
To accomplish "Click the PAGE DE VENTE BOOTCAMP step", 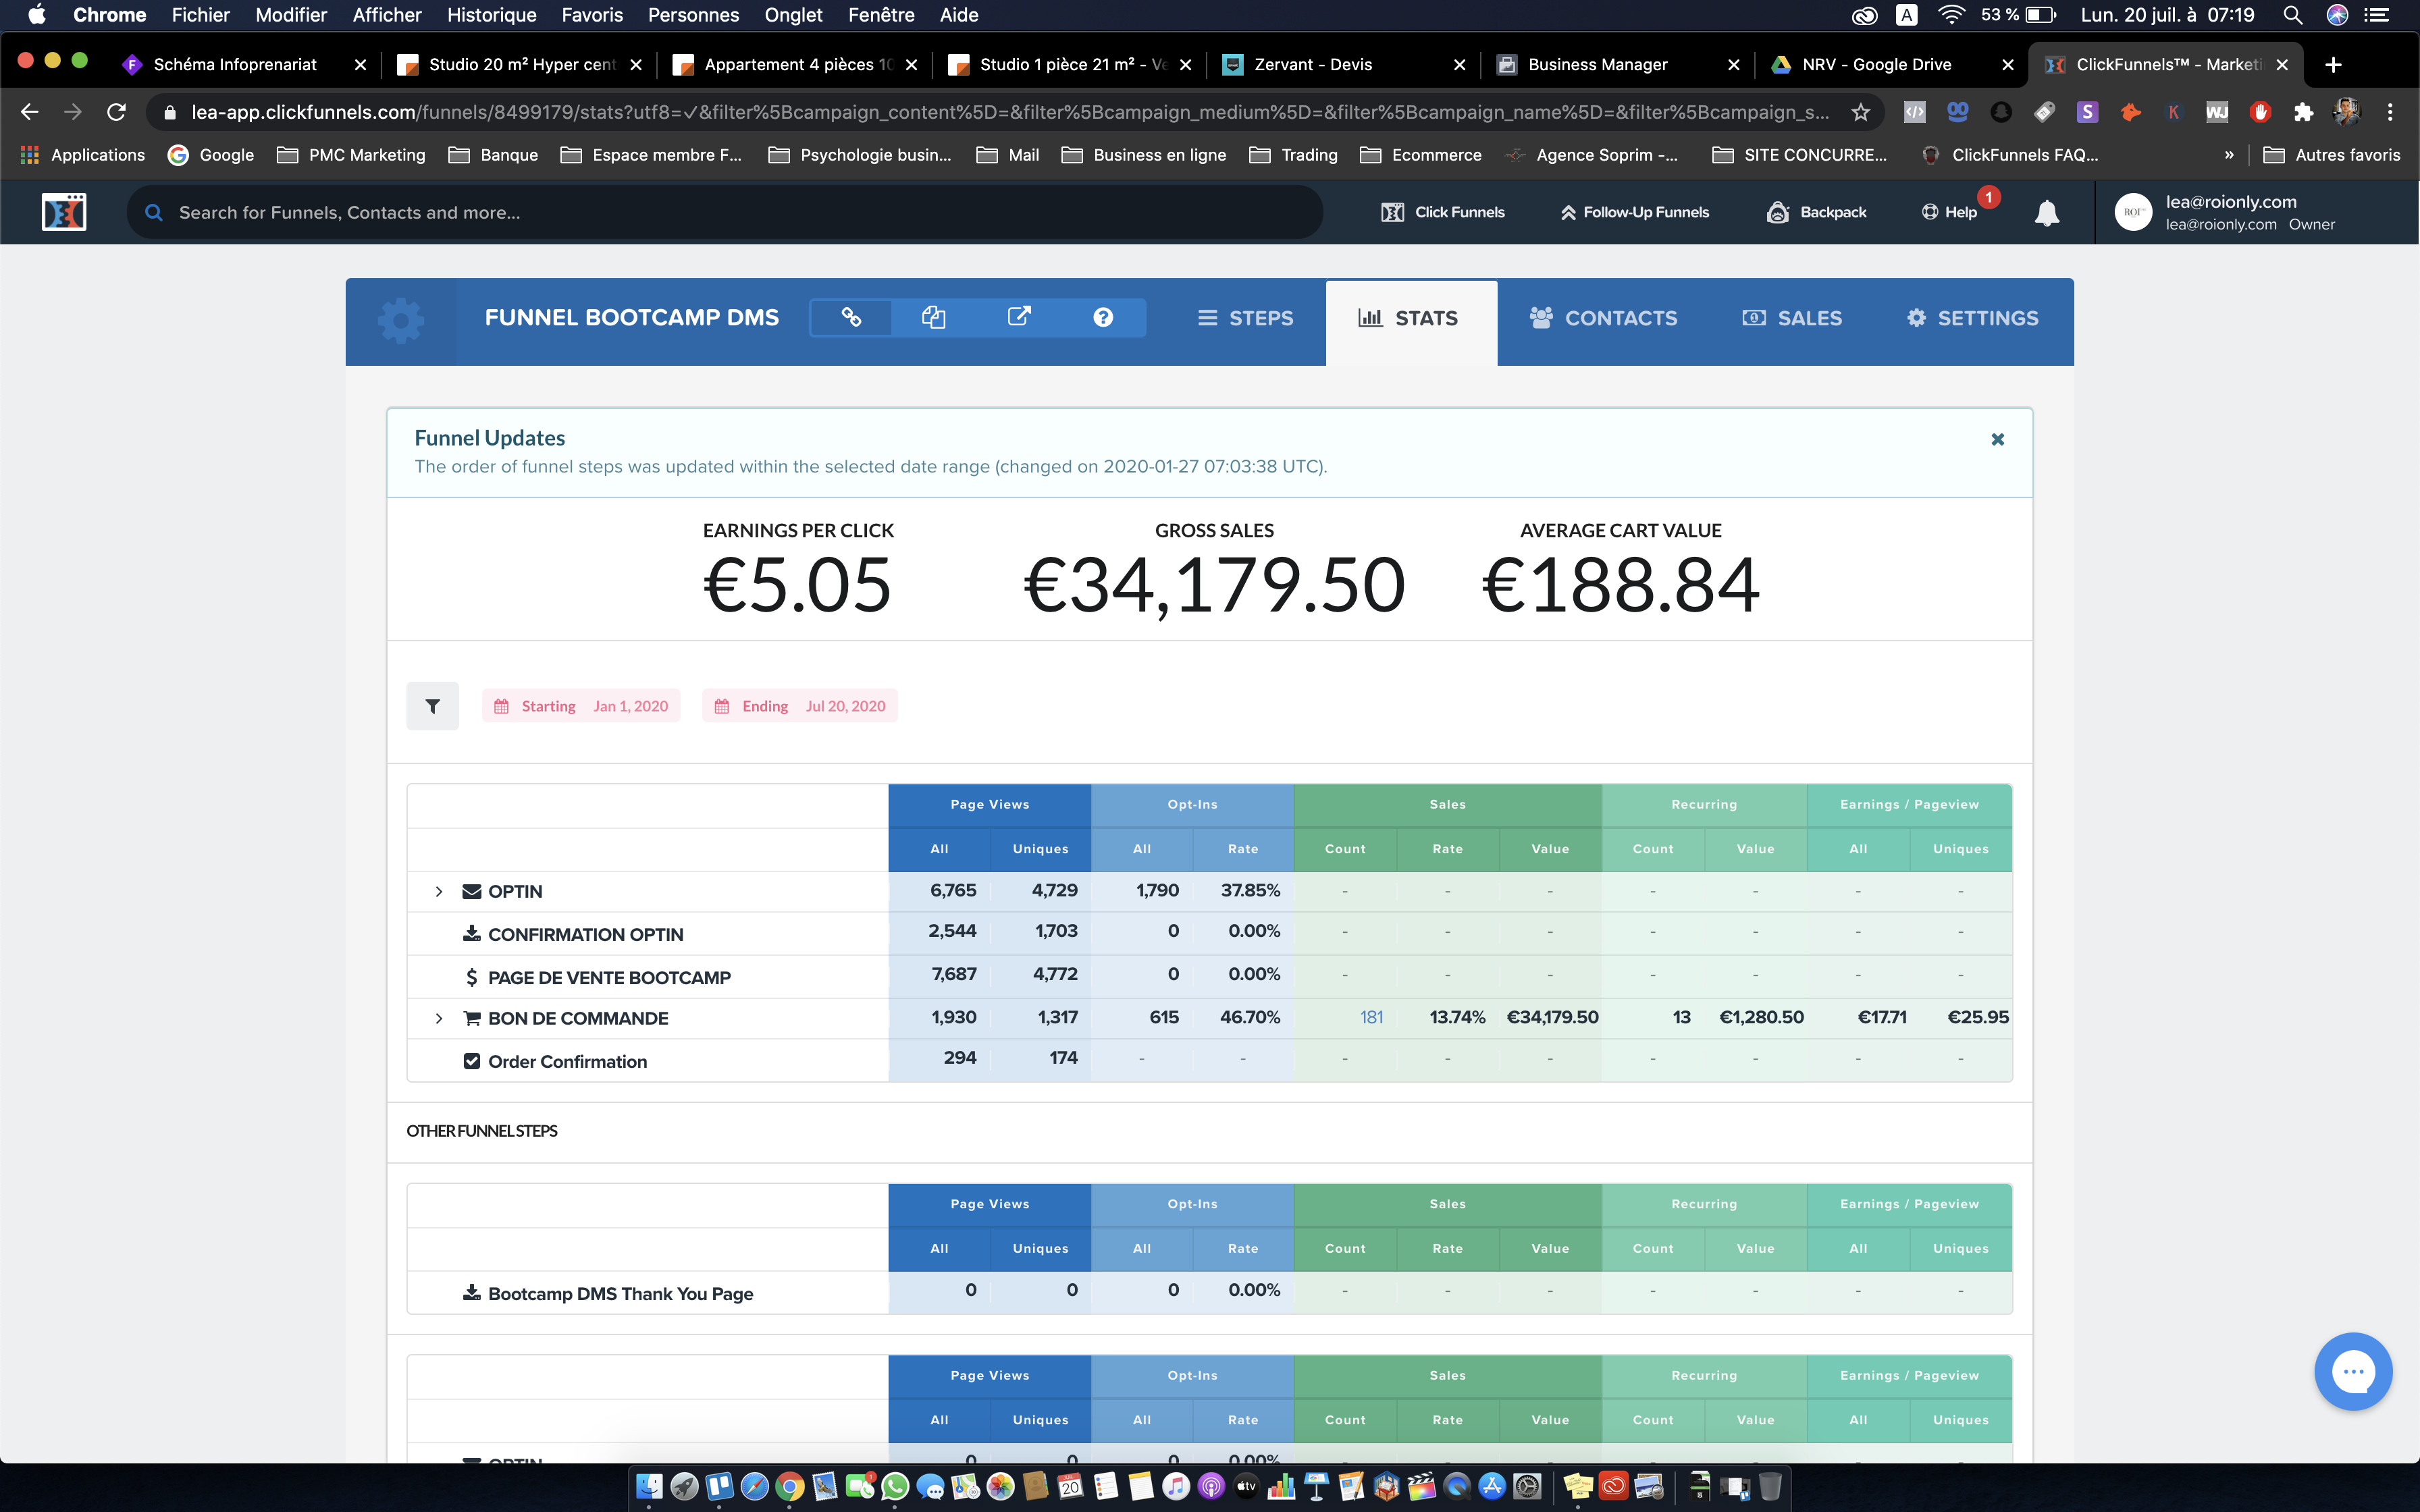I will [609, 977].
